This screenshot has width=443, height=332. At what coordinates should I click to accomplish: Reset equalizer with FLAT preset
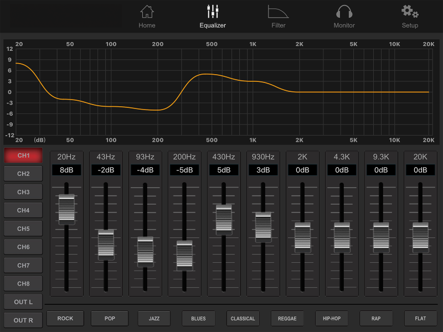point(420,318)
